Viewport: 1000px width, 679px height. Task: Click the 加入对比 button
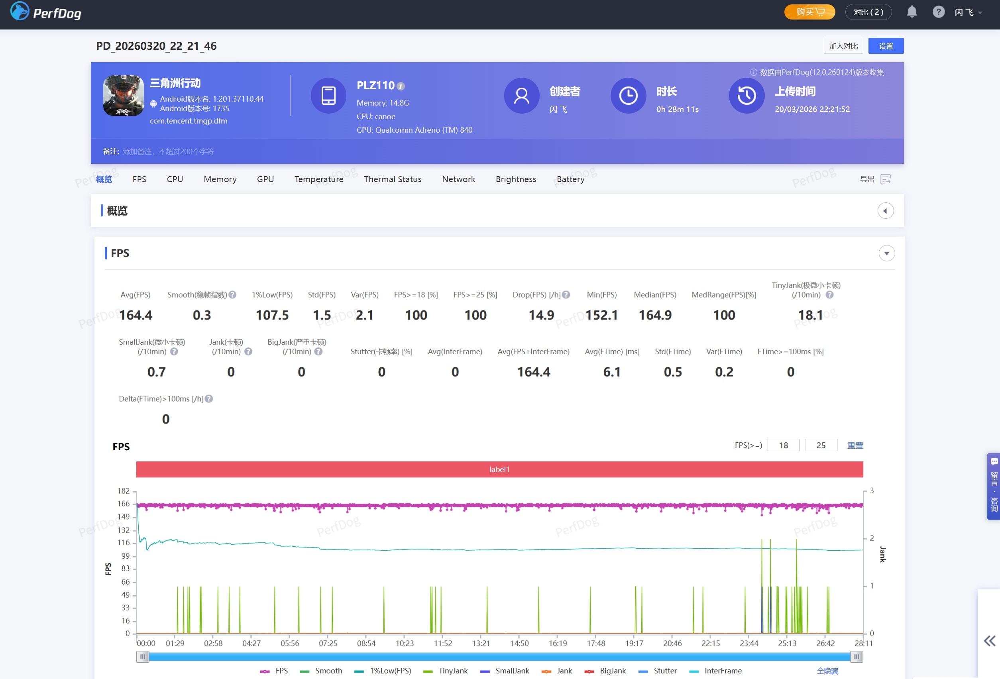click(843, 46)
